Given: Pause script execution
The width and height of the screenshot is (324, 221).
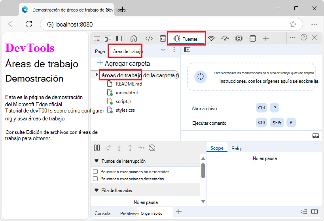Looking at the screenshot, I should coord(97,148).
